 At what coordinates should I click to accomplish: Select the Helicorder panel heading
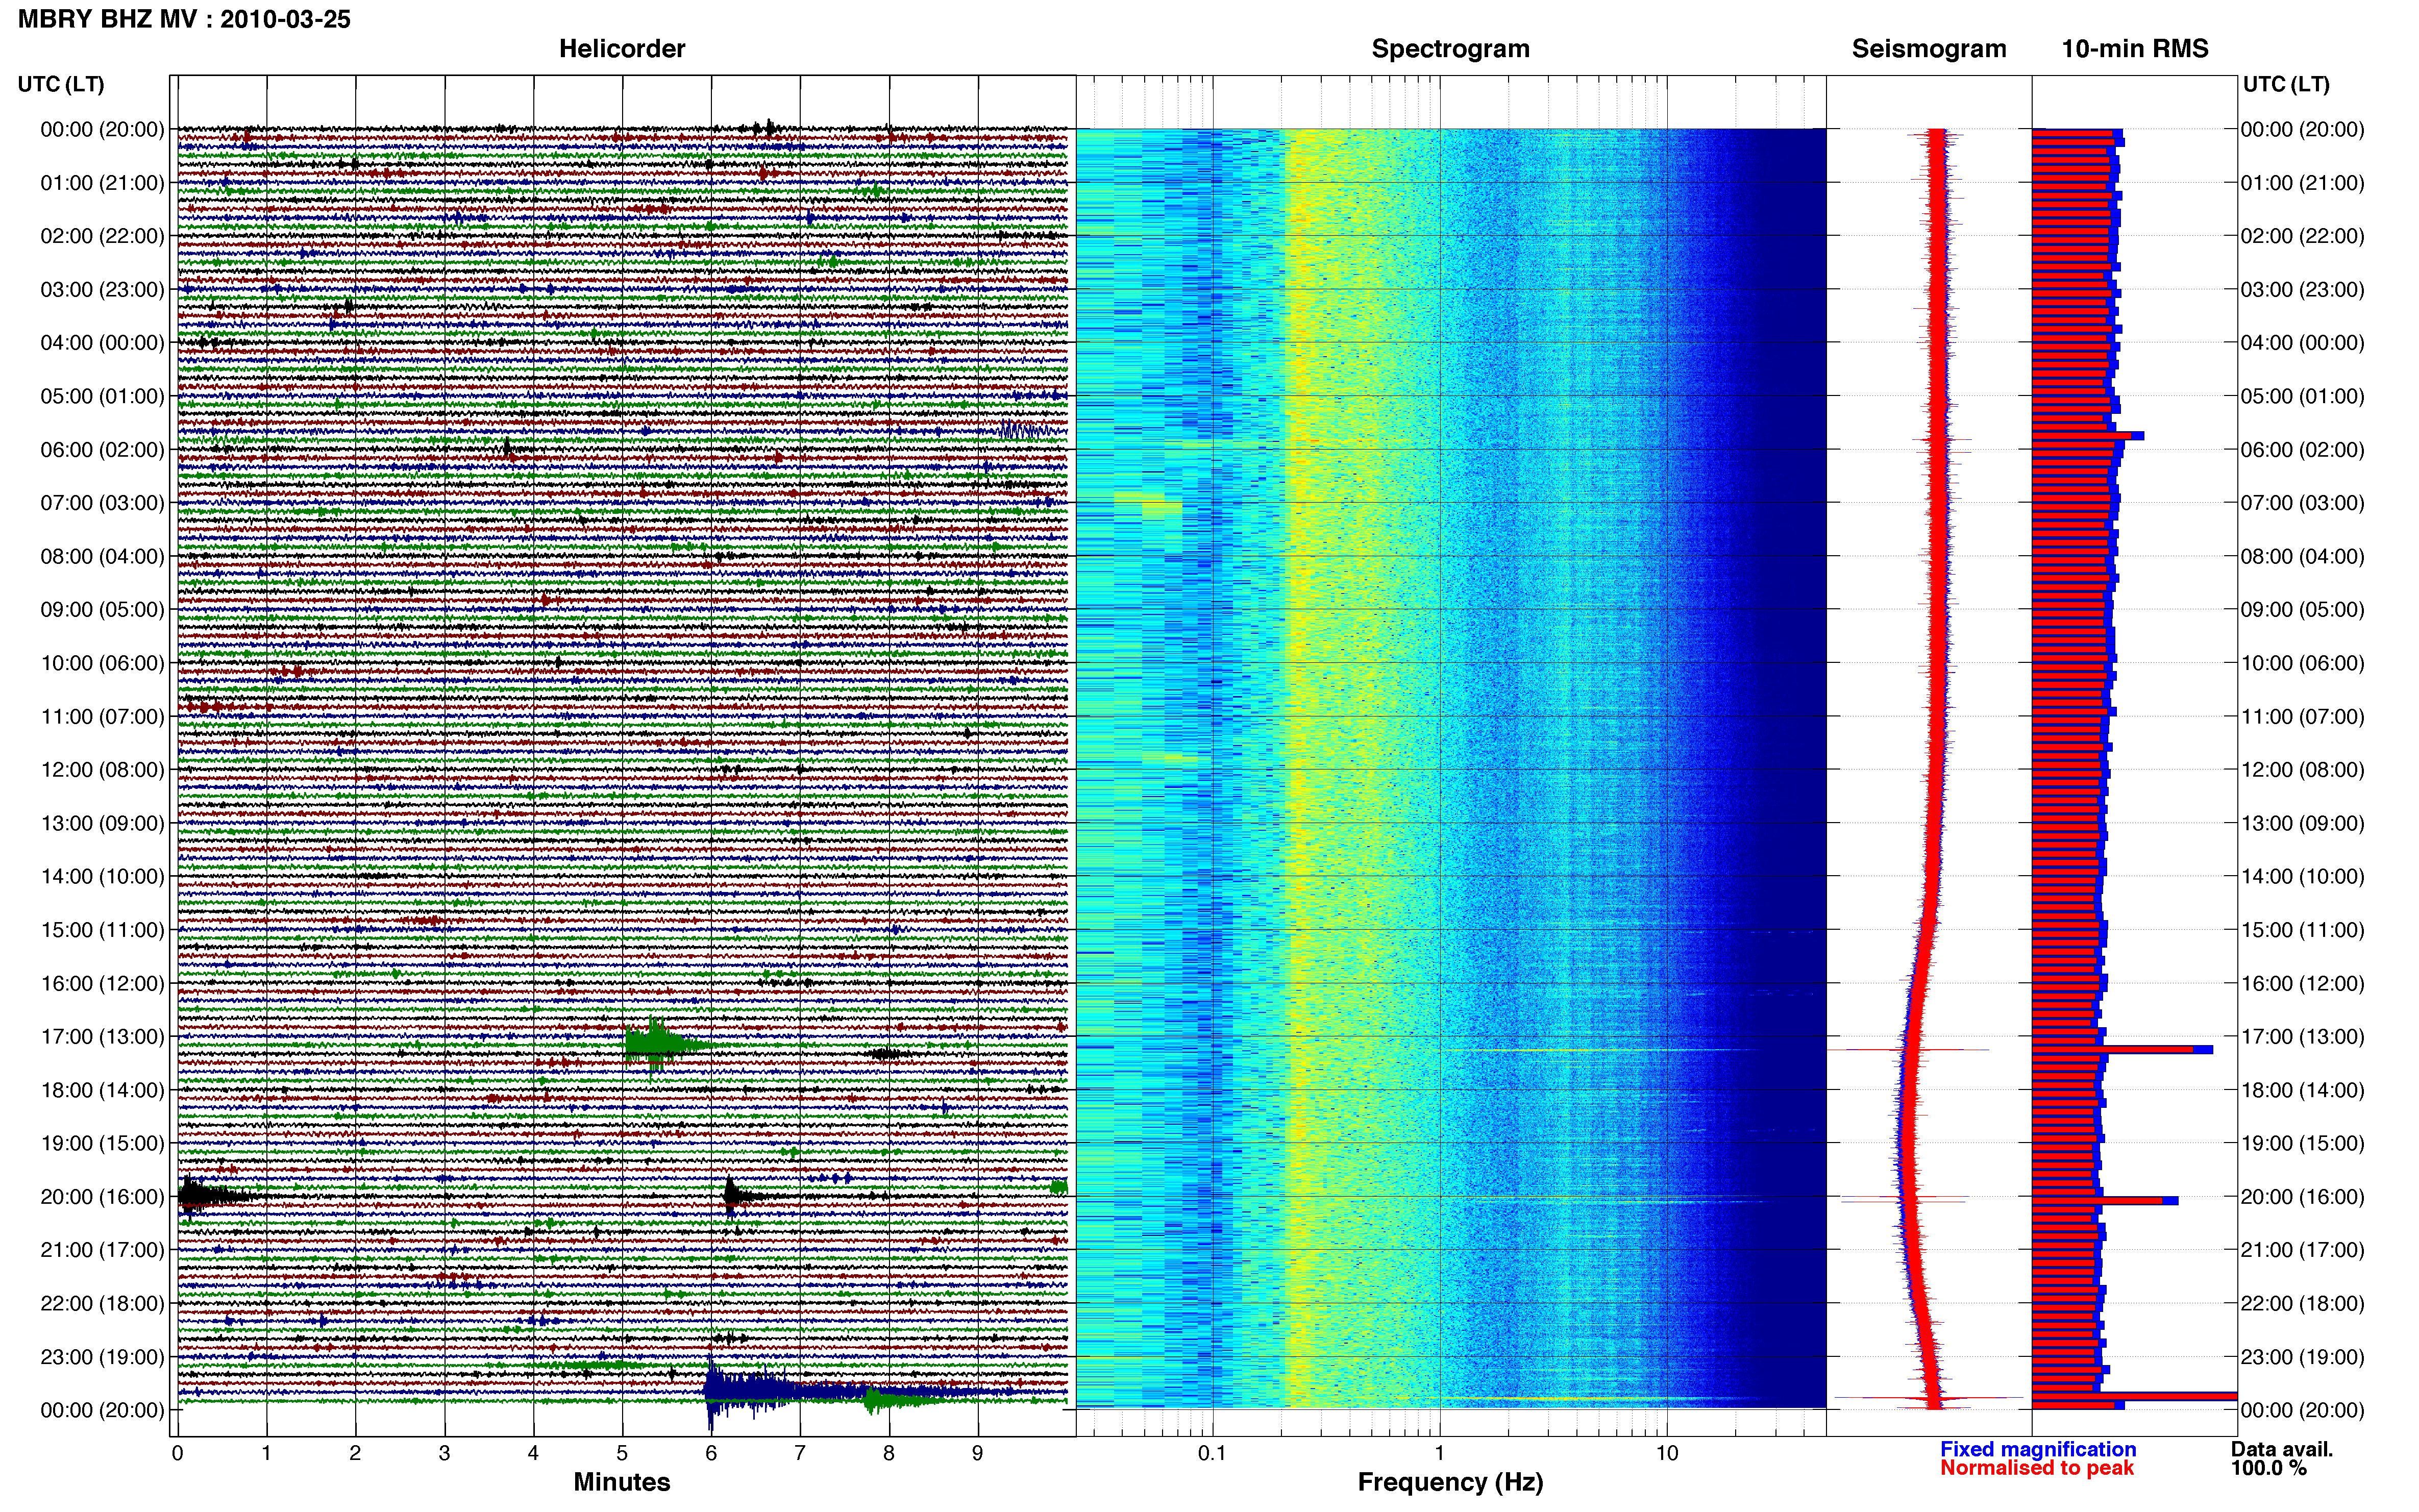622,49
